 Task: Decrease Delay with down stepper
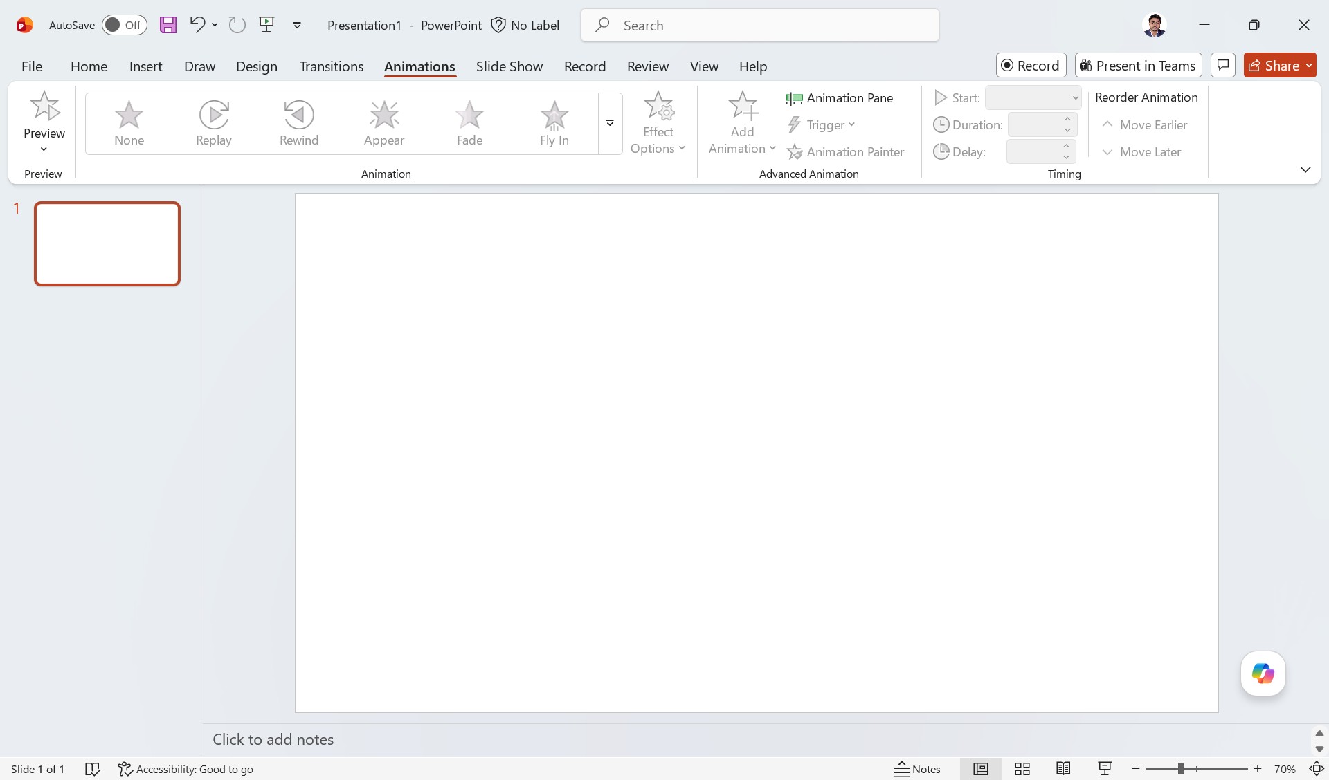(x=1067, y=158)
